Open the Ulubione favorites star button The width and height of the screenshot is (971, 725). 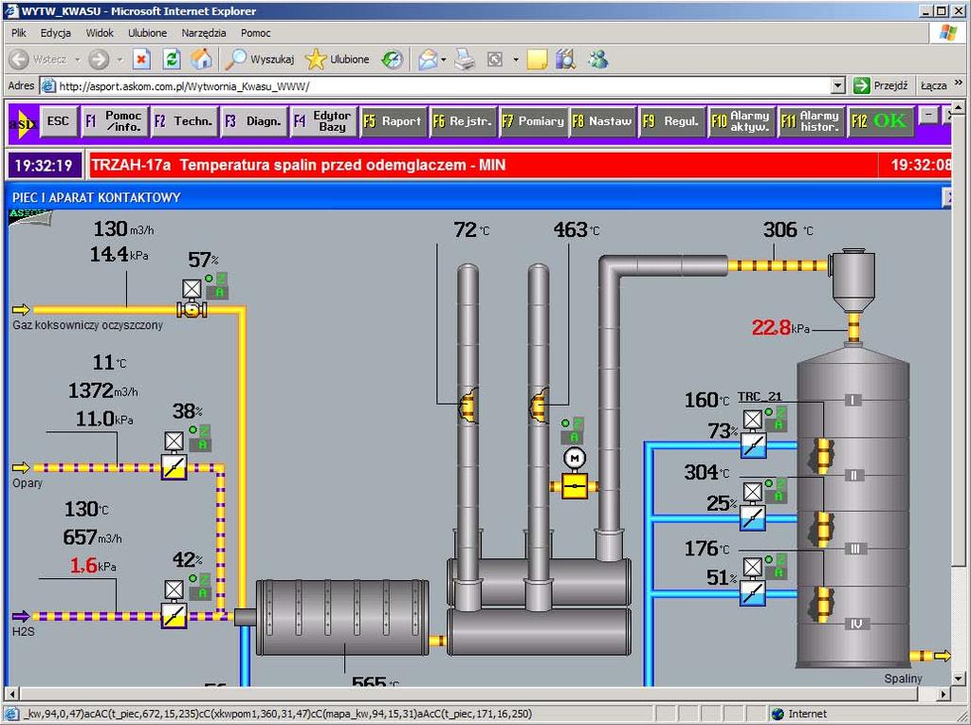pos(337,60)
